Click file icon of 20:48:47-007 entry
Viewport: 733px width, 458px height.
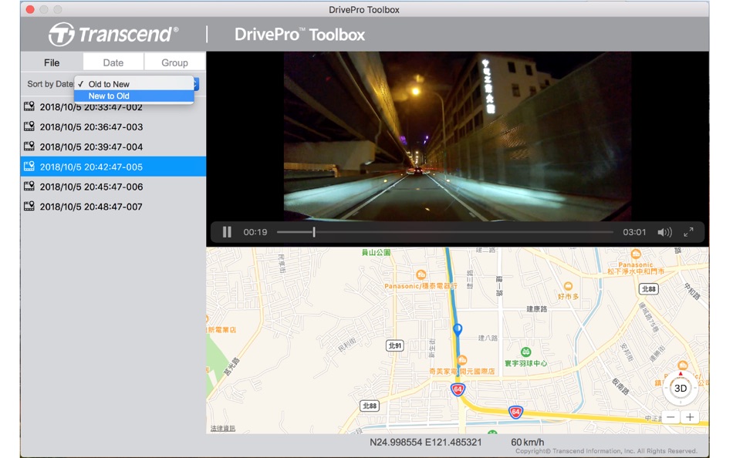29,206
